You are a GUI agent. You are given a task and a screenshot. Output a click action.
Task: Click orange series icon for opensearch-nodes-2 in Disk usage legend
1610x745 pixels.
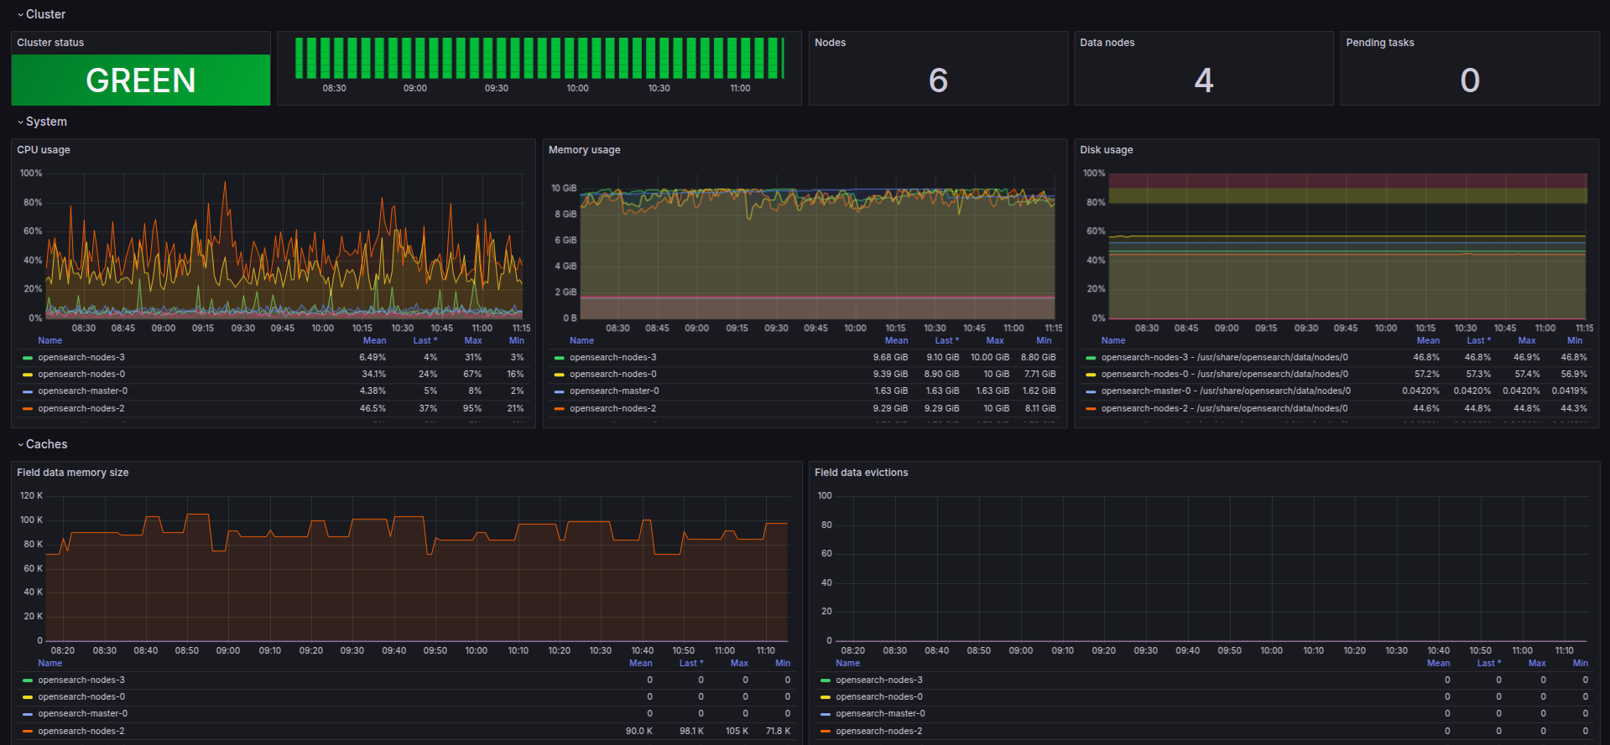click(x=1091, y=409)
